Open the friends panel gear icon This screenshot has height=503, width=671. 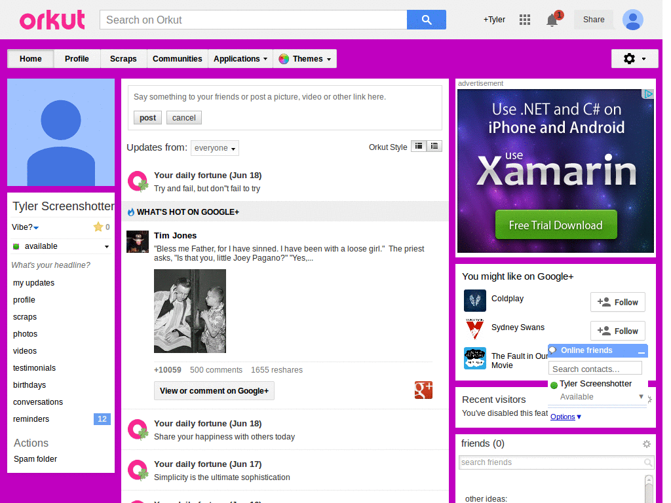[x=647, y=444]
